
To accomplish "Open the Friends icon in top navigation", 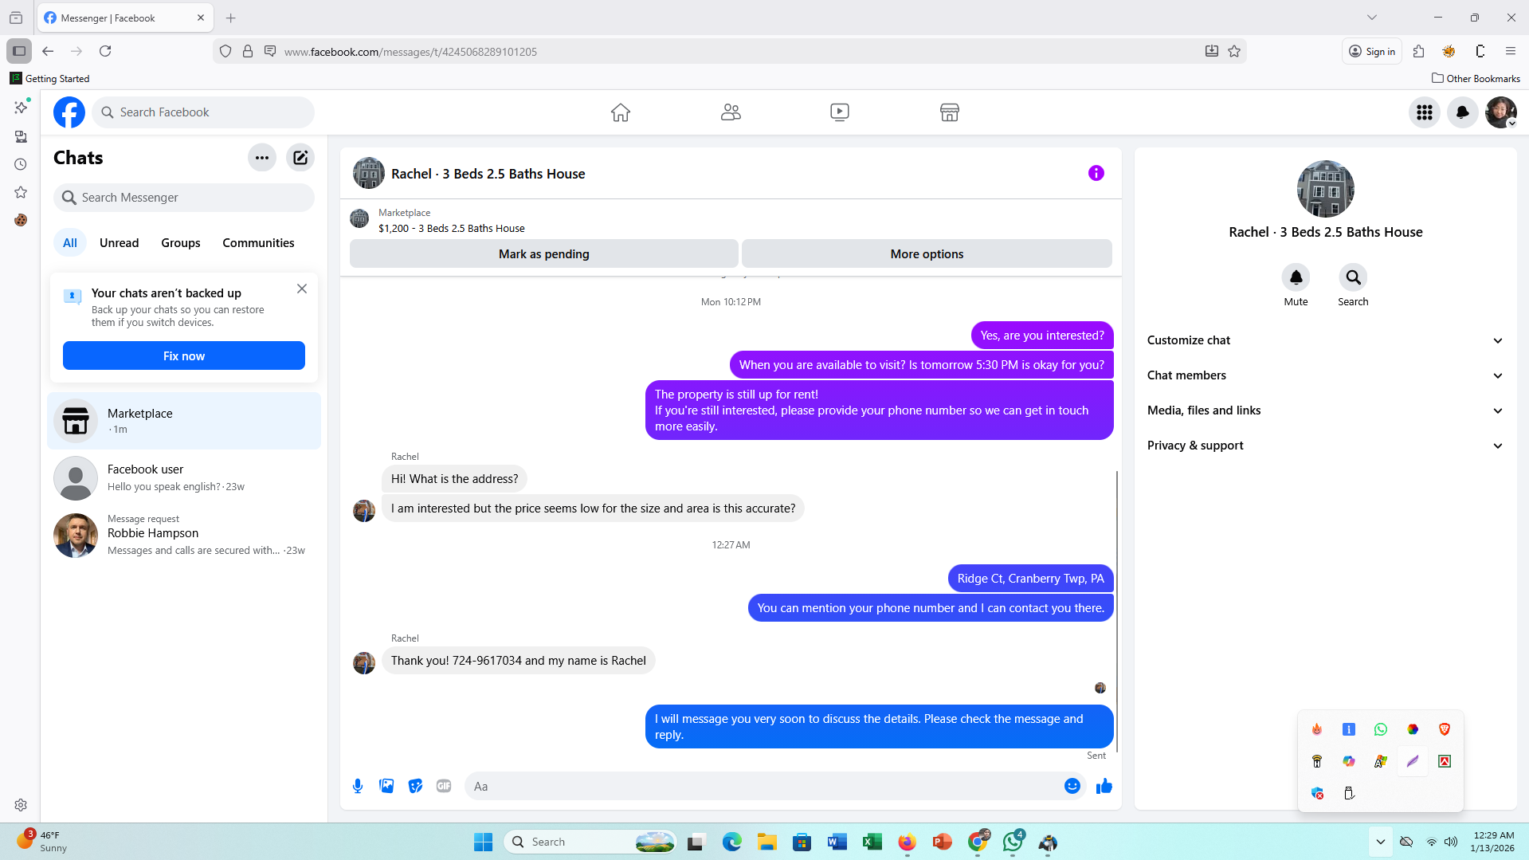I will coord(731,112).
